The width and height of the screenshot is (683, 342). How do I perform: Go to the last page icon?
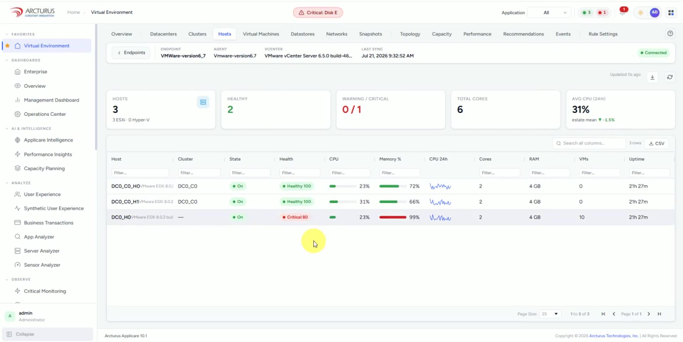[659, 314]
